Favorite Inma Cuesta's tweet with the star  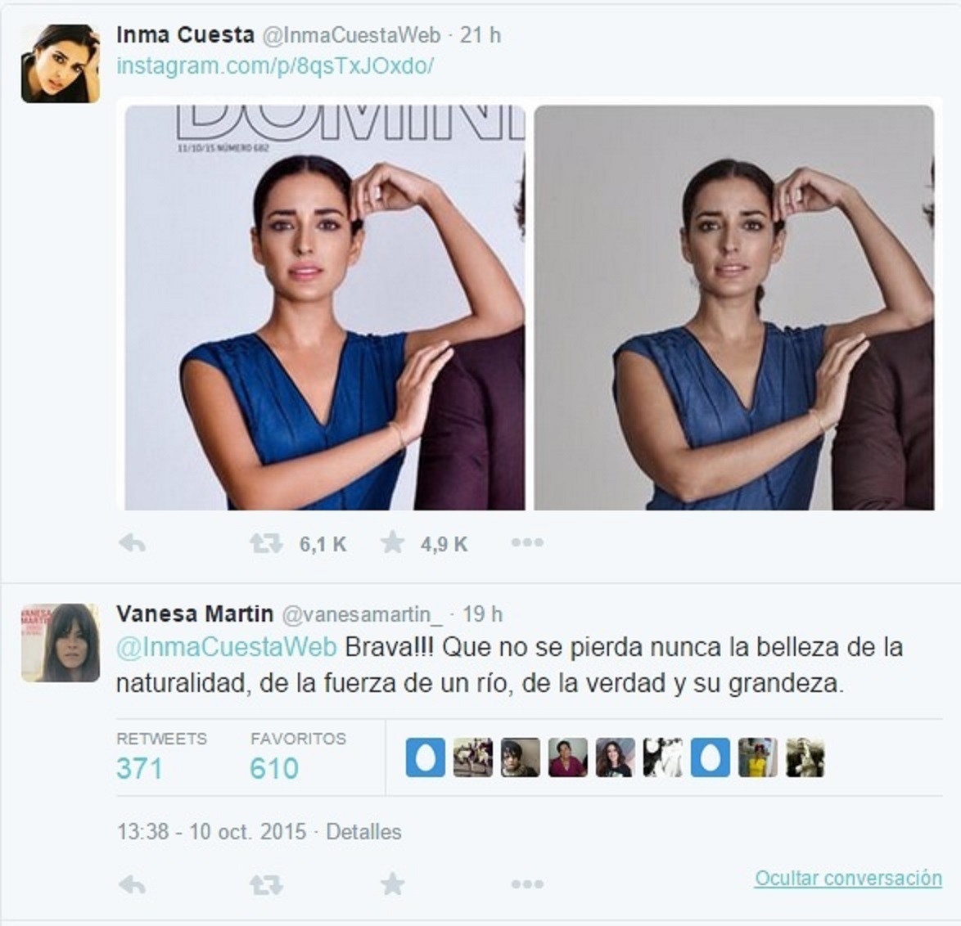pos(392,542)
